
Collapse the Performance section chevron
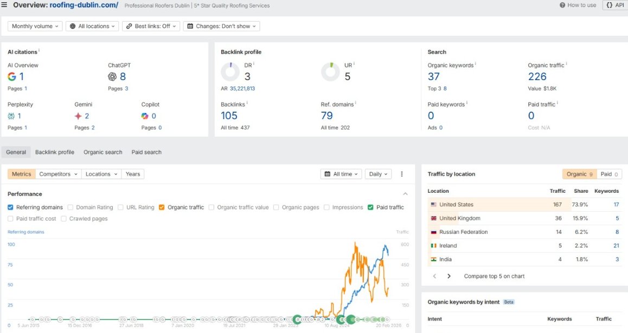405,194
